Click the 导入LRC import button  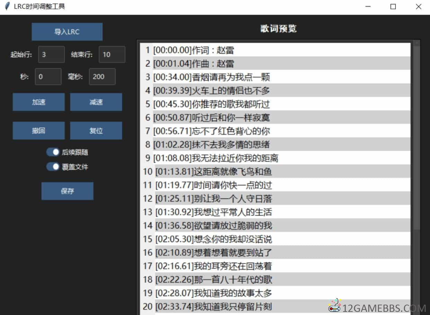click(x=67, y=32)
